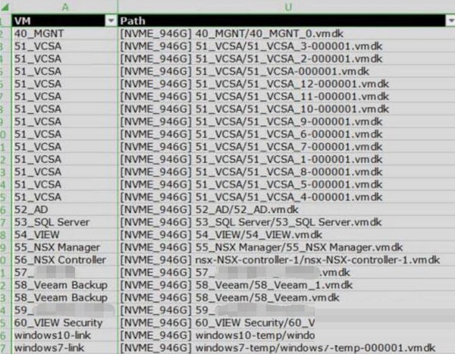Screen dimensions: 455x354
Task: Click the VM header cell
Action: 64,21
